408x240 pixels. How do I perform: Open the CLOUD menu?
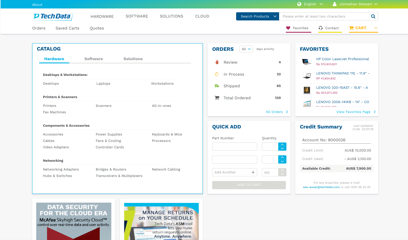[x=202, y=16]
